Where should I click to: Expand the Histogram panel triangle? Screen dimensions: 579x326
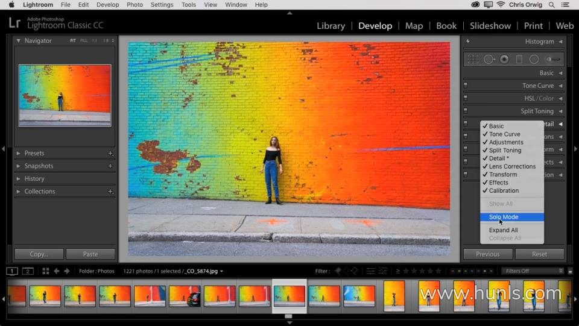(560, 42)
